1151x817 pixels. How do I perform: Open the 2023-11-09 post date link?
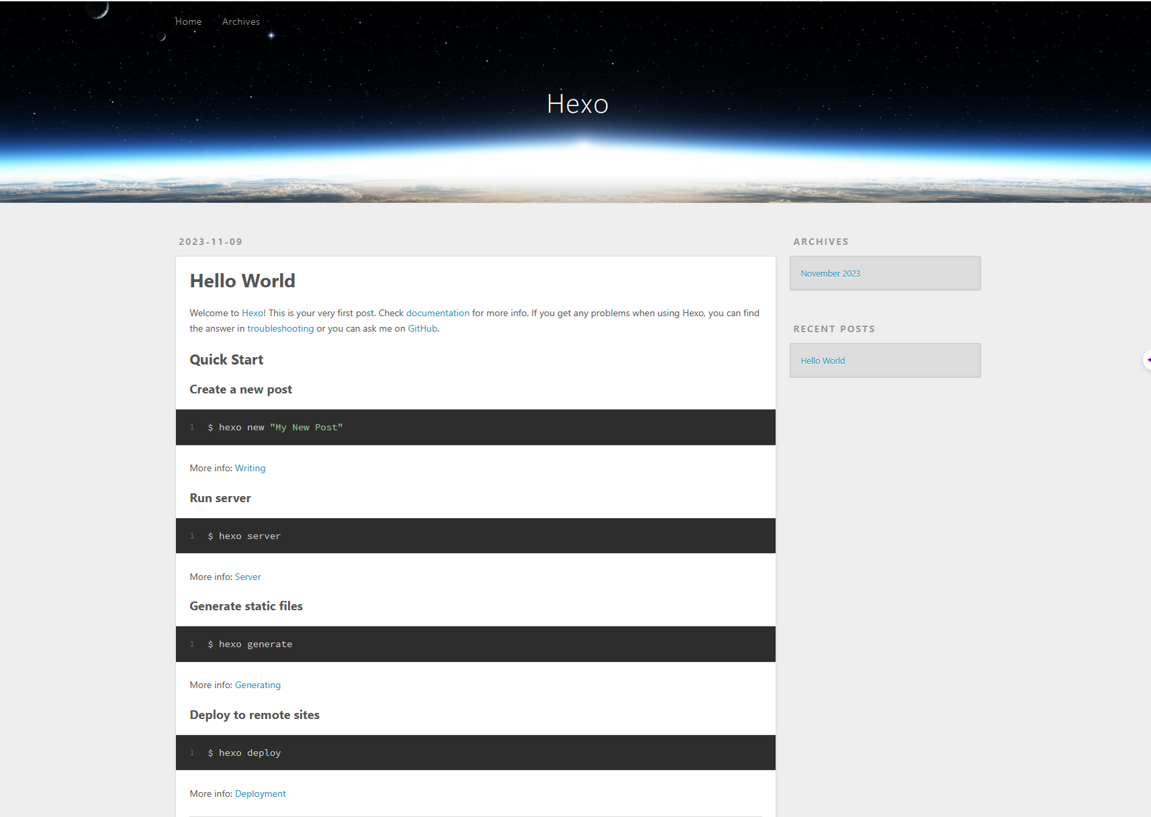[210, 242]
